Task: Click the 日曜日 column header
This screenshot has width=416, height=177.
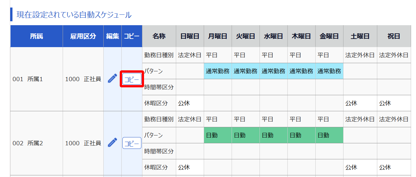Action: coord(190,36)
